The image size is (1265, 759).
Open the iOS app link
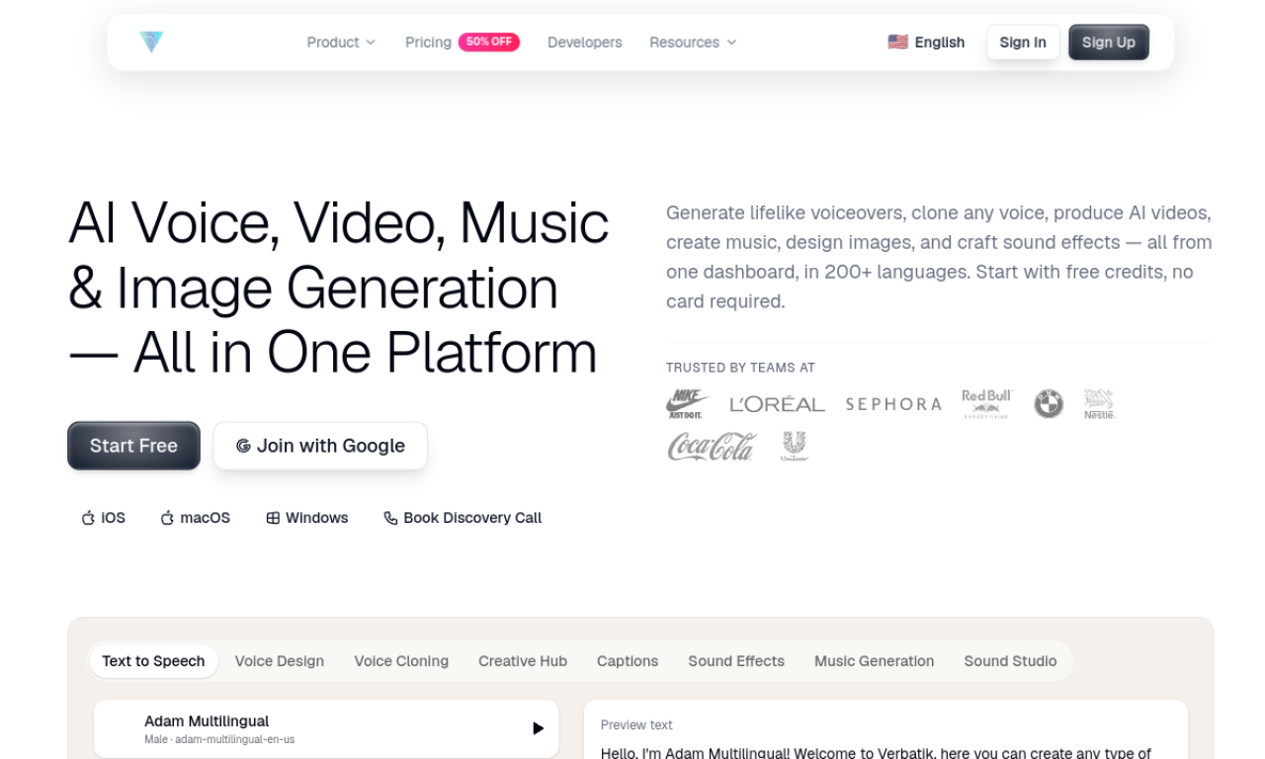tap(104, 518)
